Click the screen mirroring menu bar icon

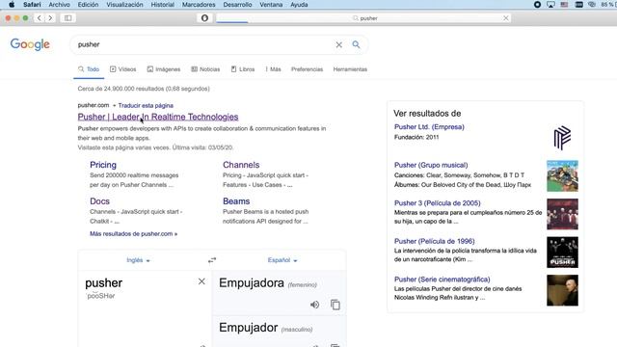550,5
